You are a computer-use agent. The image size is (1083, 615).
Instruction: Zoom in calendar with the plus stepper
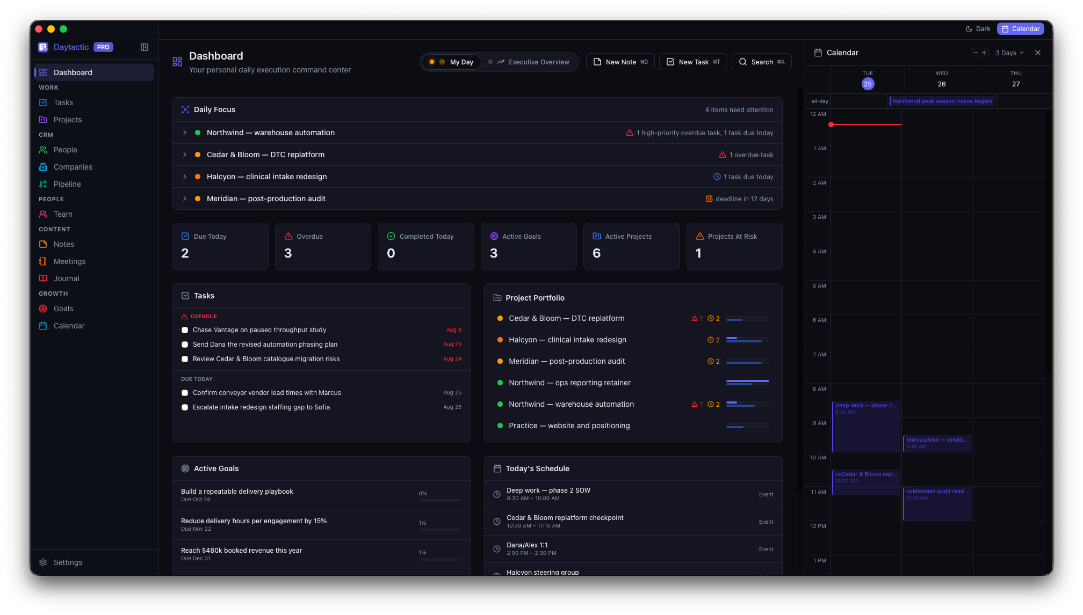click(984, 53)
